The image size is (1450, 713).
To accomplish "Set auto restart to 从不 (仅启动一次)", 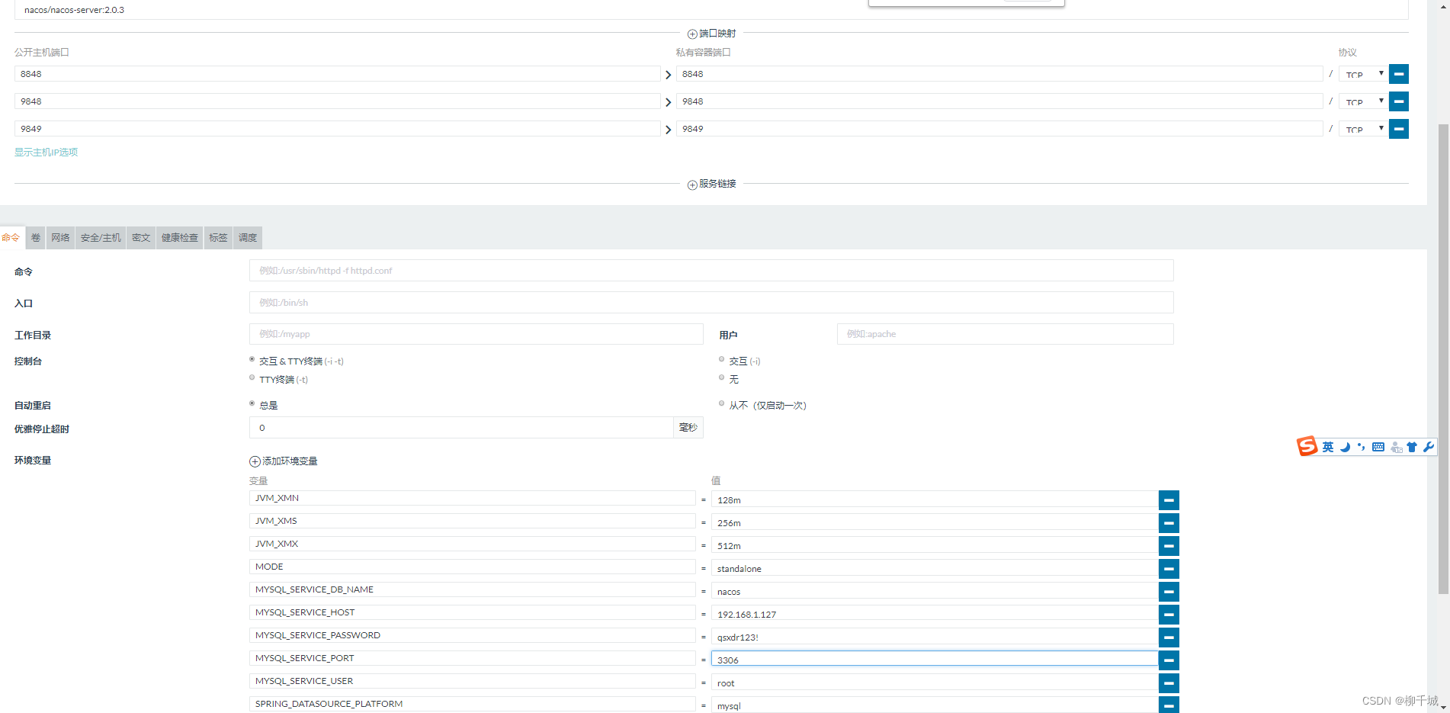I will (721, 403).
